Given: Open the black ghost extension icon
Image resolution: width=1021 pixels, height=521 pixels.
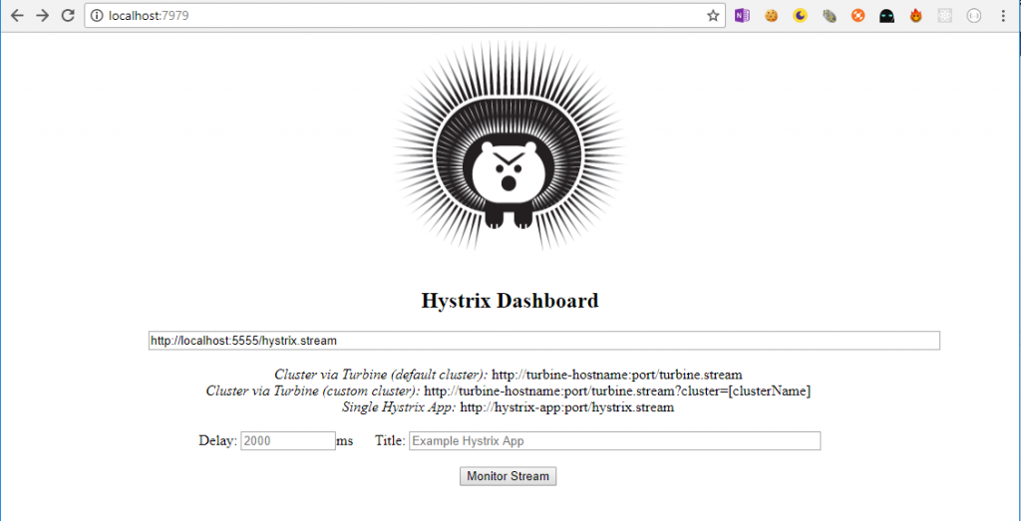Looking at the screenshot, I should click(886, 16).
